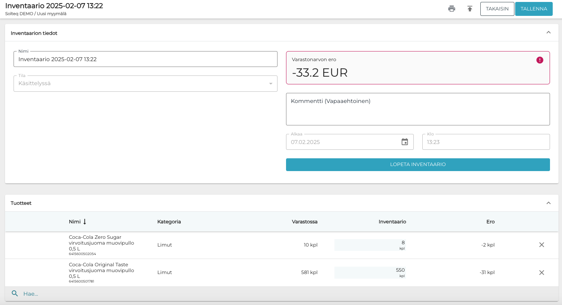This screenshot has height=305, width=562.
Task: Click the Nimi text field
Action: (x=145, y=59)
